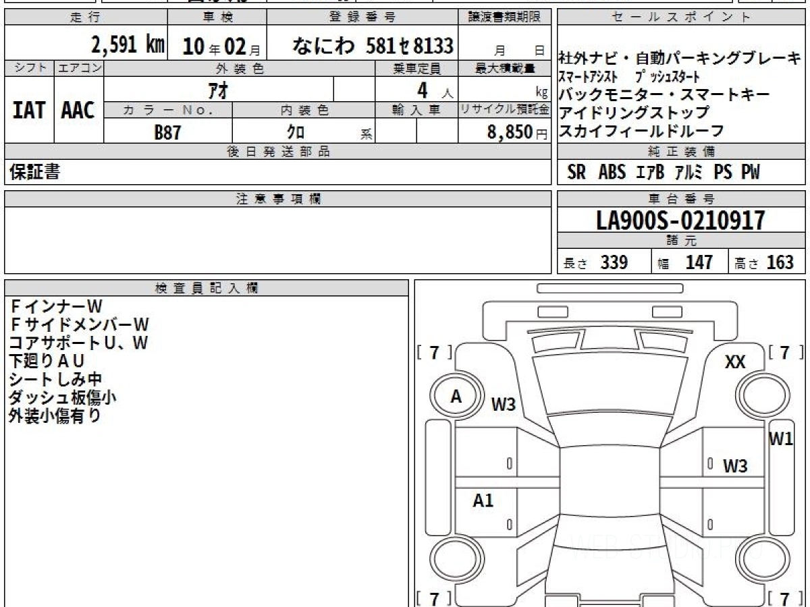Select inspector note FサイドメンバーW
This screenshot has width=810, height=607.
[78, 324]
